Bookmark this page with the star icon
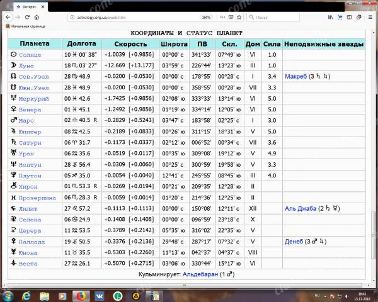 click(239, 17)
